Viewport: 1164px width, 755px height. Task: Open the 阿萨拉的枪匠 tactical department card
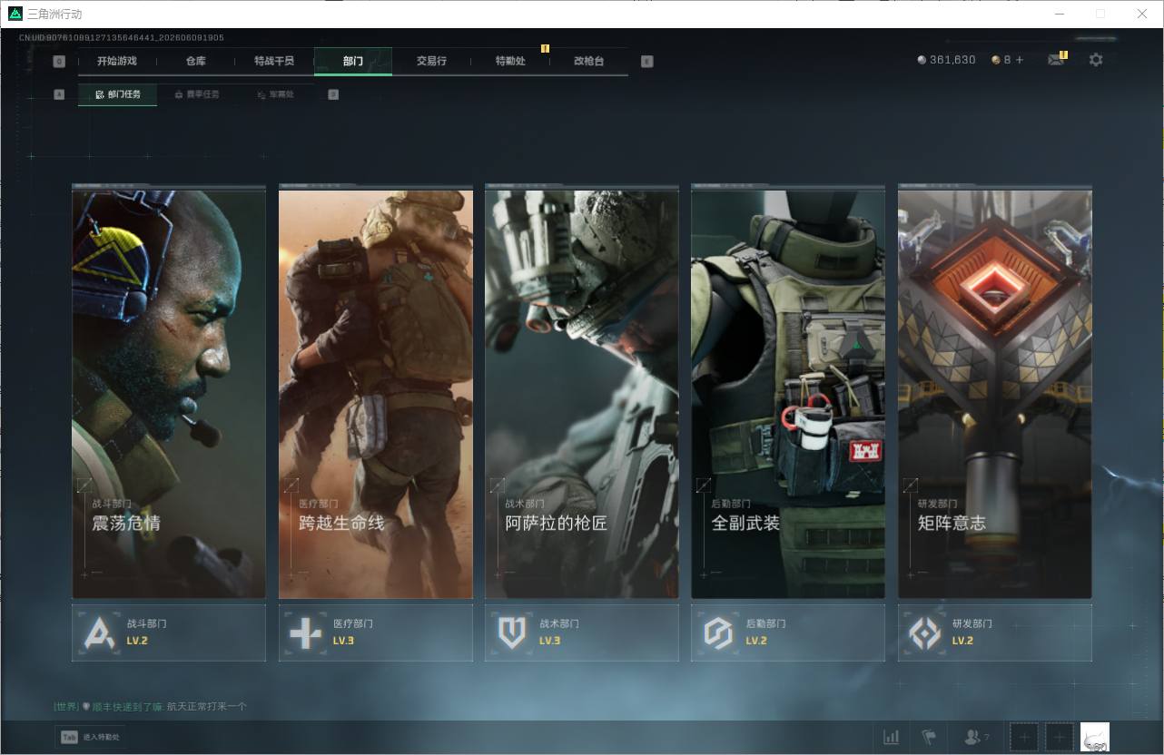[582, 392]
